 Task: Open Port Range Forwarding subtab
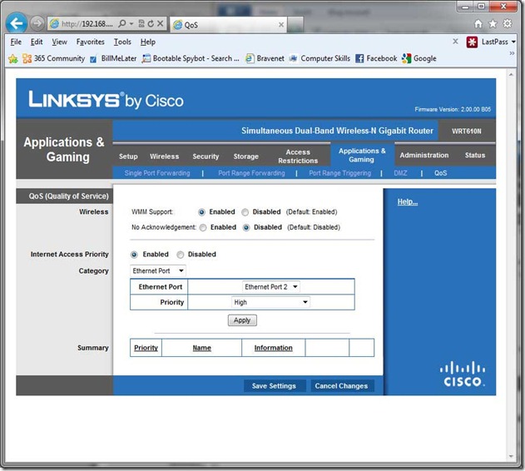pyautogui.click(x=251, y=173)
